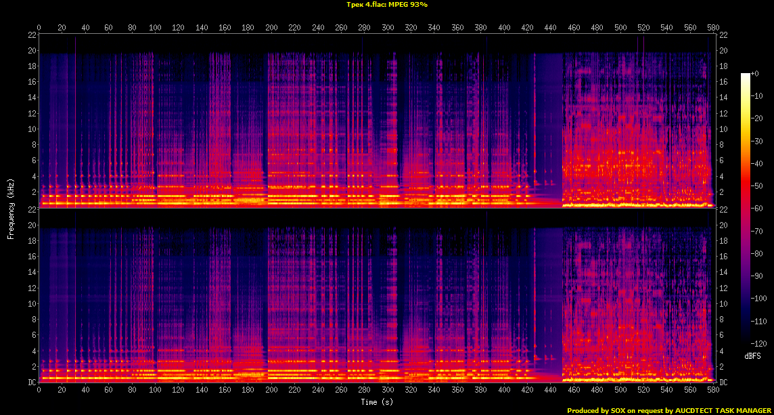Click the right-side "10" kHz label of the lower channel
Screen dimensions: 774x415
pos(723,303)
